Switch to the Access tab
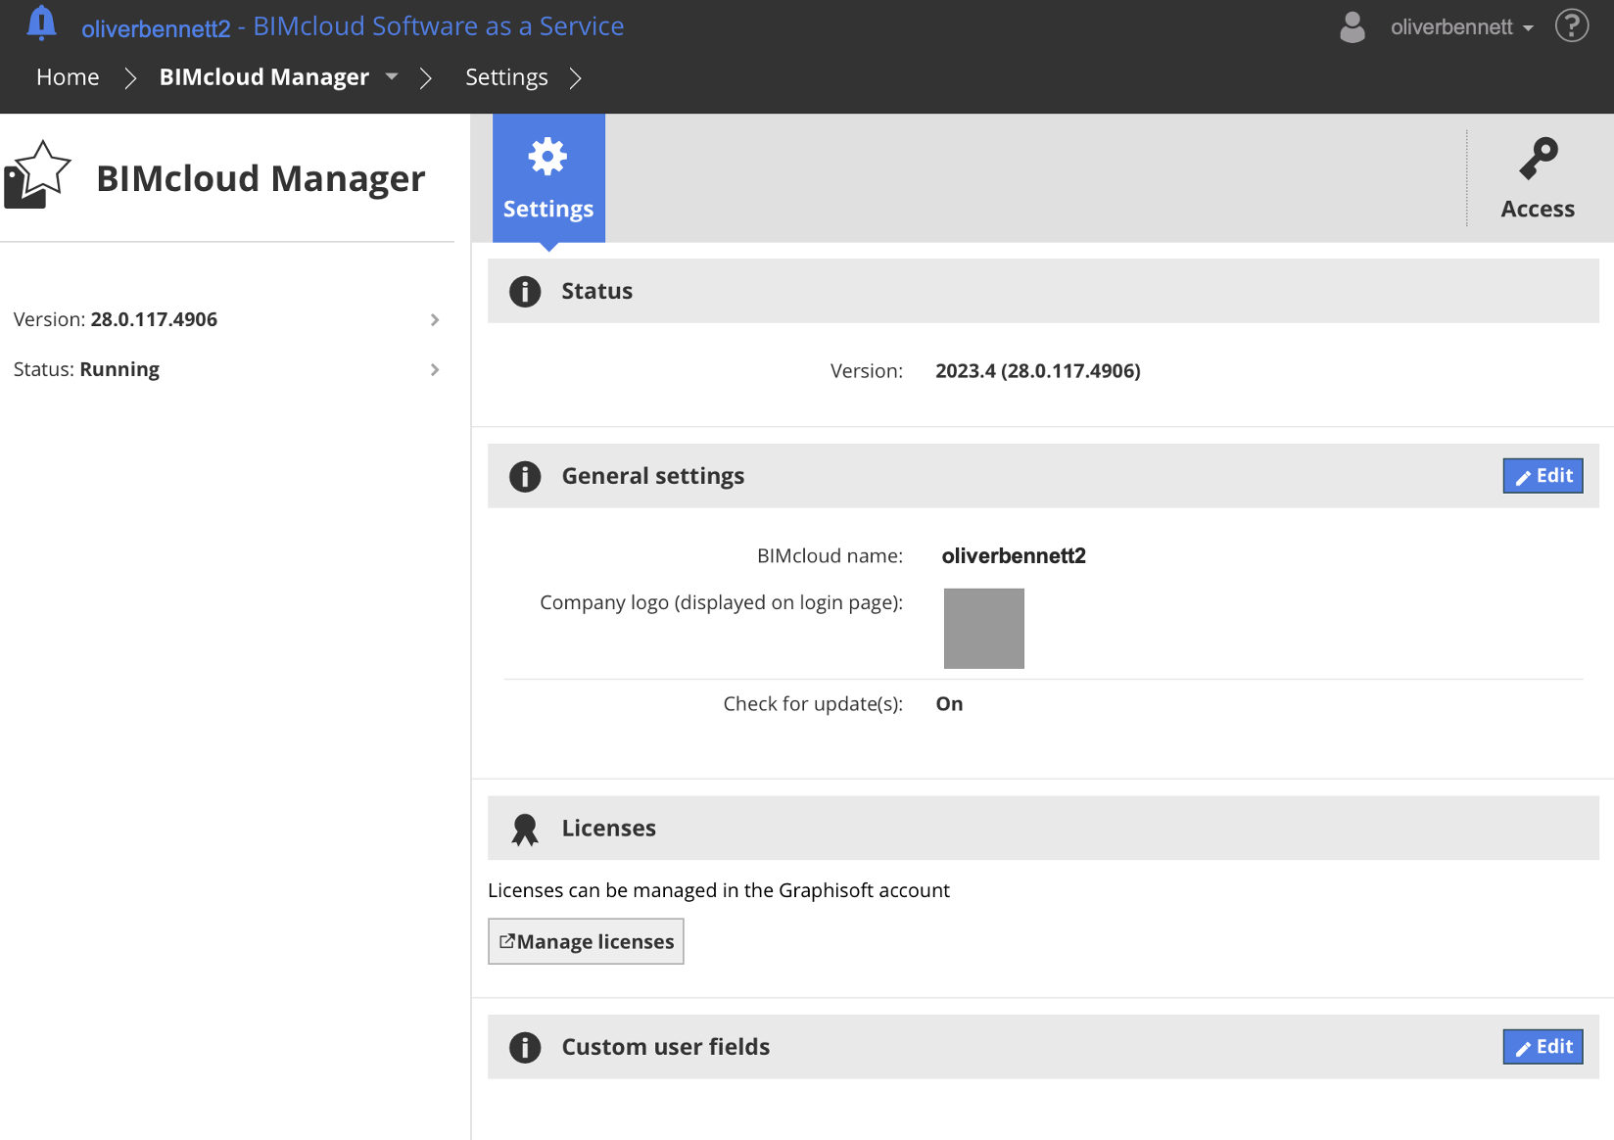 click(x=1538, y=178)
